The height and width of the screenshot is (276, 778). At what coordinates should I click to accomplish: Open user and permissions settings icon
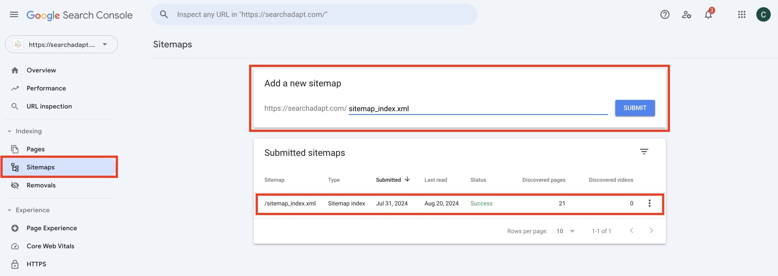[x=687, y=15]
